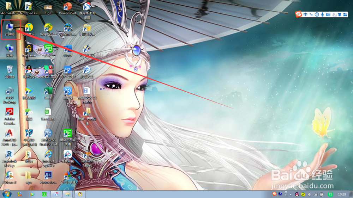
Task: Select the 网络 desktop icon
Action: coord(10,51)
